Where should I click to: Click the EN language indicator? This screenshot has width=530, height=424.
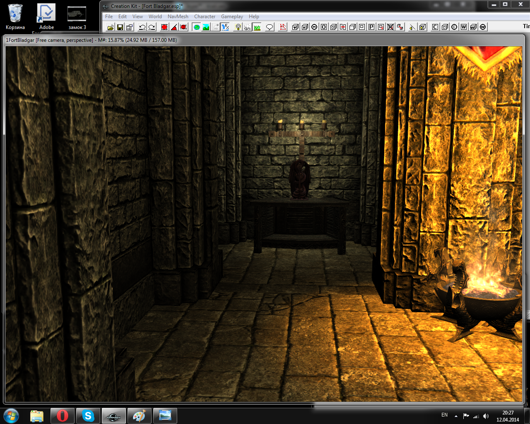click(x=444, y=415)
